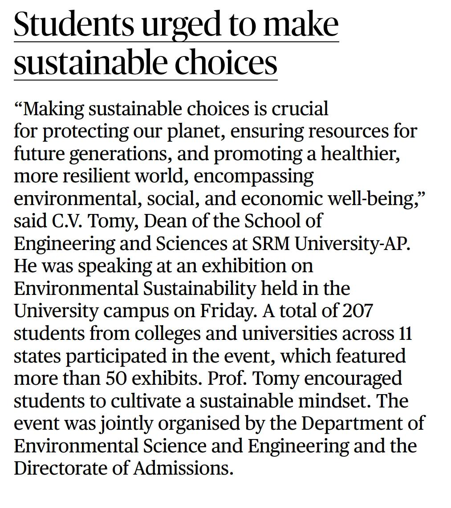The image size is (451, 508).
Task: Click the number "207" in the article
Action: (x=357, y=311)
